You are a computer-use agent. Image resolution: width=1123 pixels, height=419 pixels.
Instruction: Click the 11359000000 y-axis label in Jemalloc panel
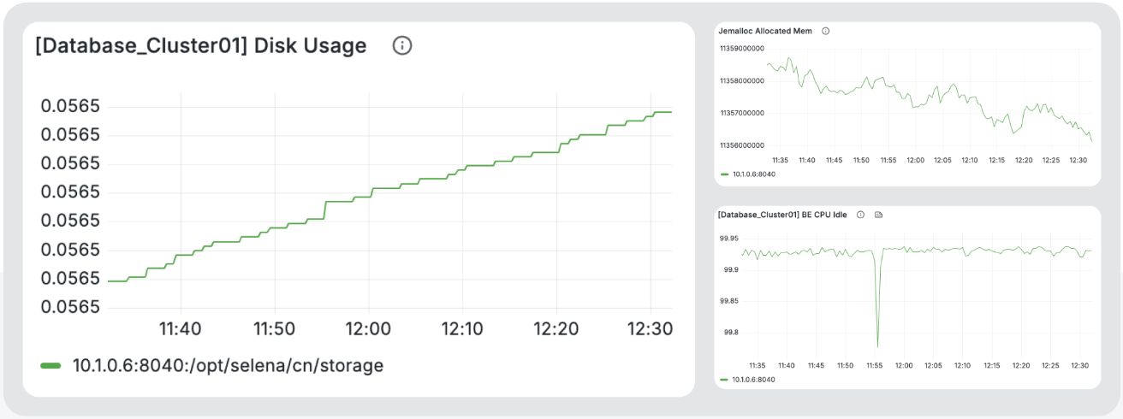[741, 49]
